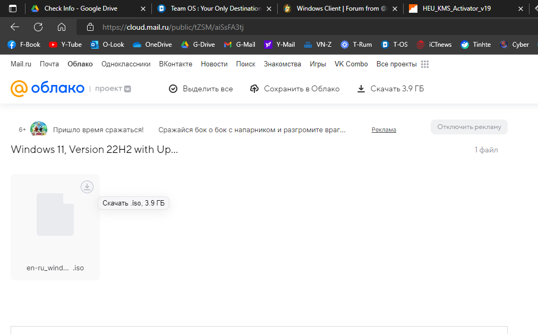Open Tinhte bookmark
The height and width of the screenshot is (334, 538).
[x=475, y=45]
